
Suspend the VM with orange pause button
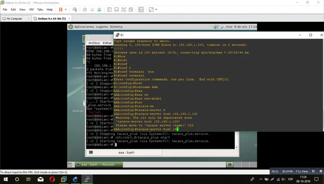point(61,9)
